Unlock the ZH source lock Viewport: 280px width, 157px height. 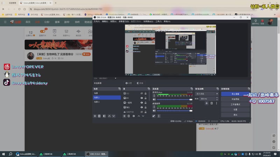(146, 98)
